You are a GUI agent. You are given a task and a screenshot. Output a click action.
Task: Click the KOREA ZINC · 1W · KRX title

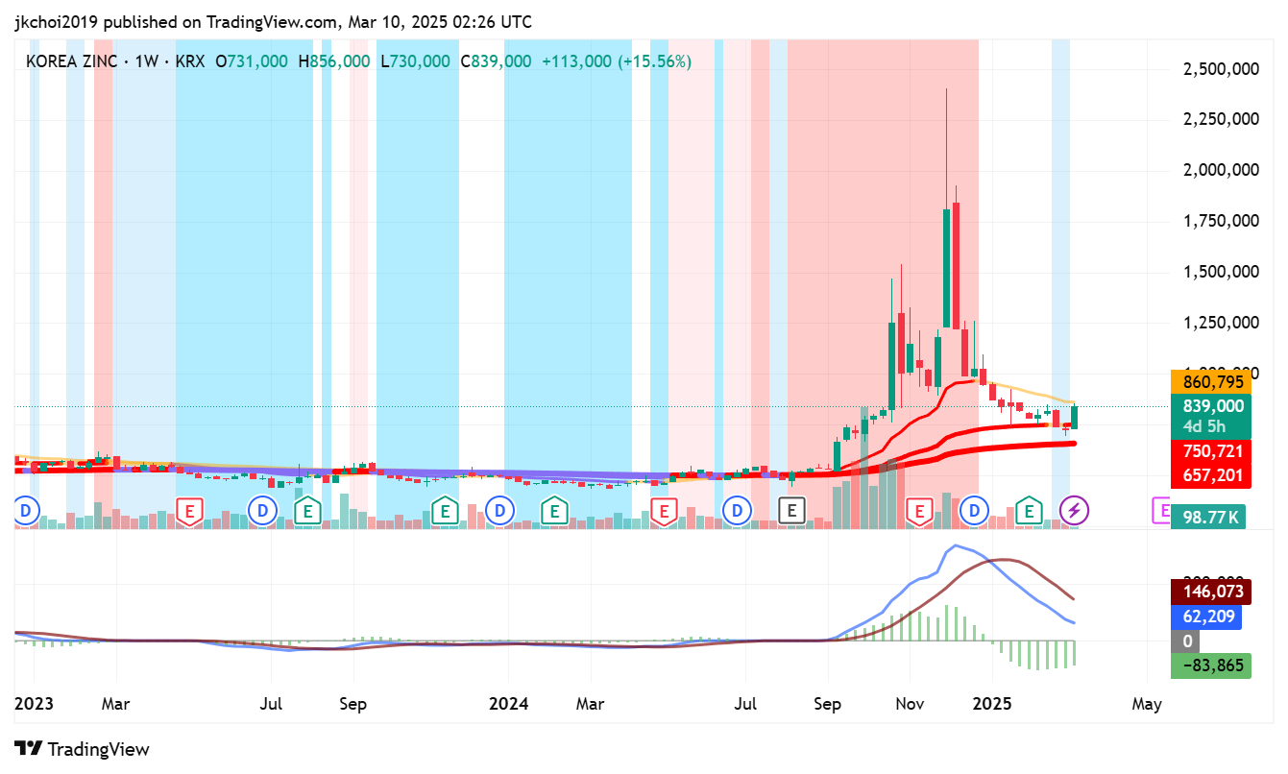pos(115,60)
